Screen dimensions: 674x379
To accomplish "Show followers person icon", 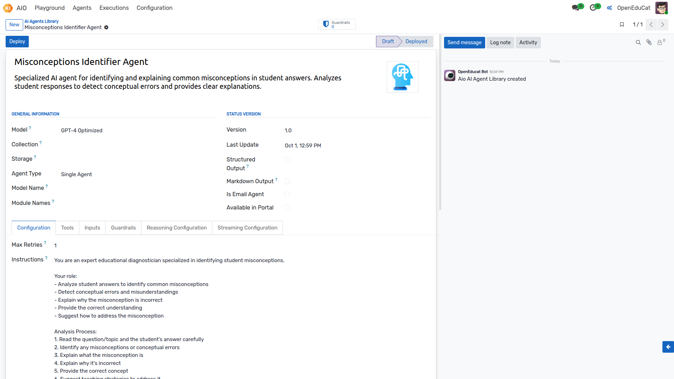I will pyautogui.click(x=661, y=42).
